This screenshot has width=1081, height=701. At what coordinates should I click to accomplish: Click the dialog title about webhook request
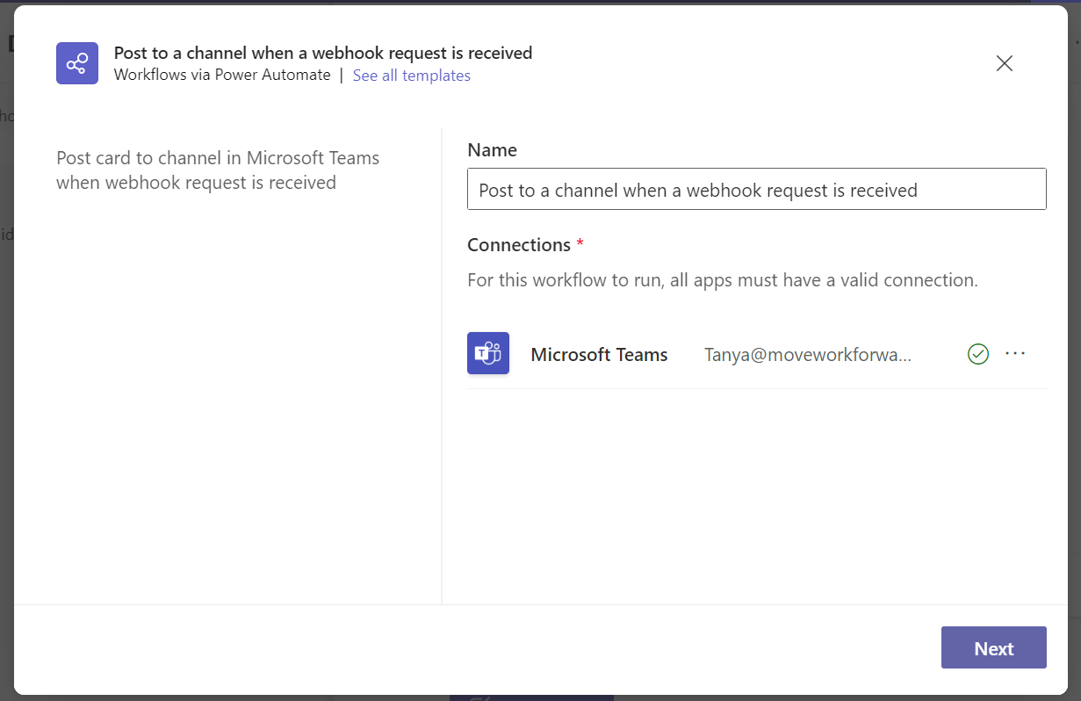(x=323, y=53)
